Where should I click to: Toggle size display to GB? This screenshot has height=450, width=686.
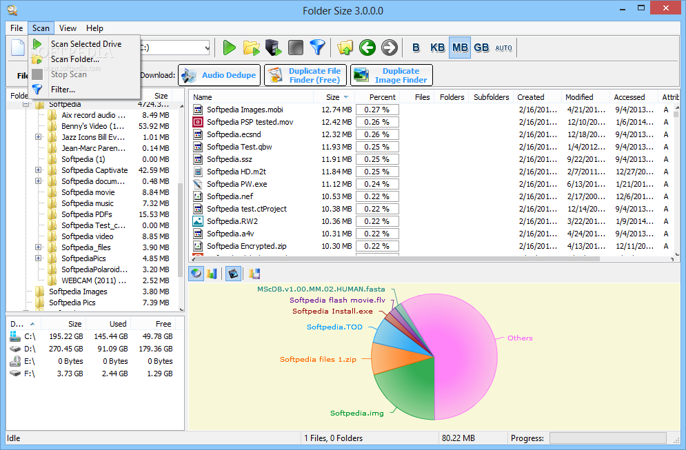tap(481, 48)
